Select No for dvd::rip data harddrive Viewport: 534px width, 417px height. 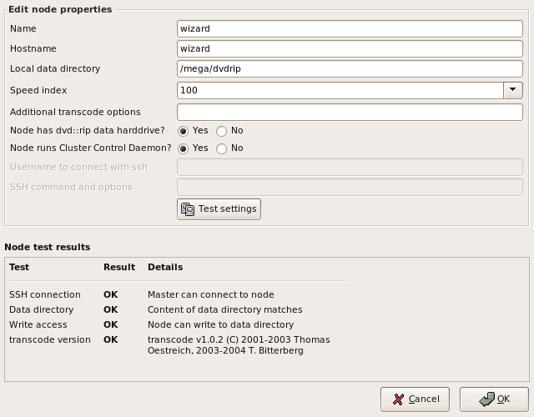tap(221, 131)
